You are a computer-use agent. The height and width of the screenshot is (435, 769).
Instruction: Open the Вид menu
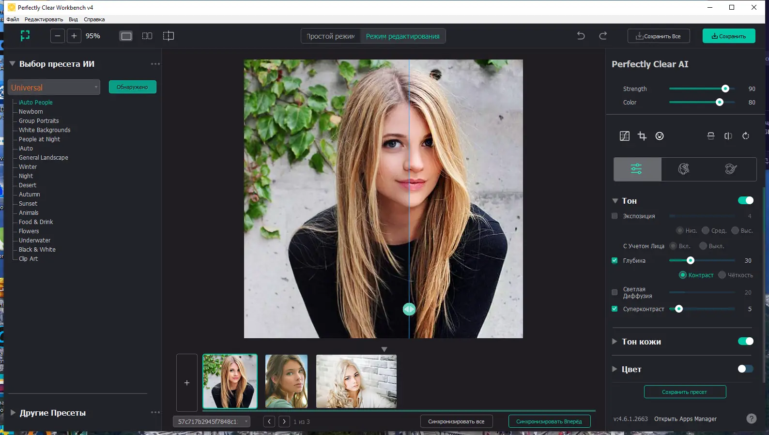pos(73,19)
